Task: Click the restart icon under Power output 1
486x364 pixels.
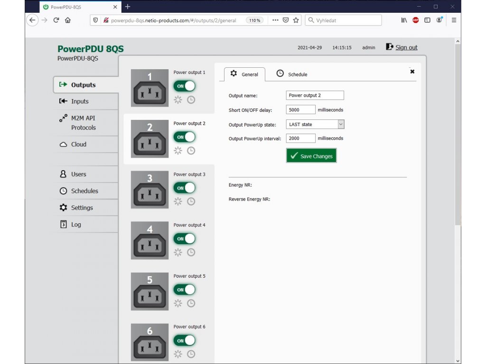Action: click(178, 100)
